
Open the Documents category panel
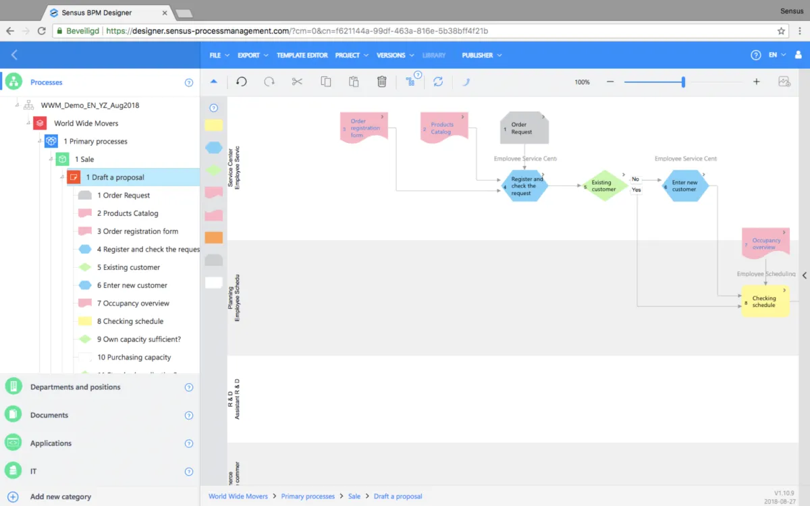coord(49,415)
